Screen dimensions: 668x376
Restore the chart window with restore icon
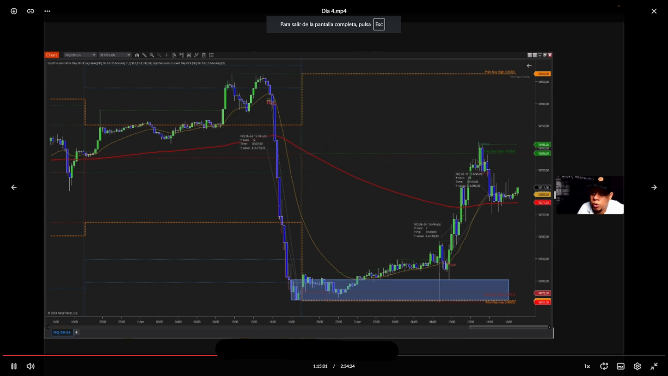[545, 55]
